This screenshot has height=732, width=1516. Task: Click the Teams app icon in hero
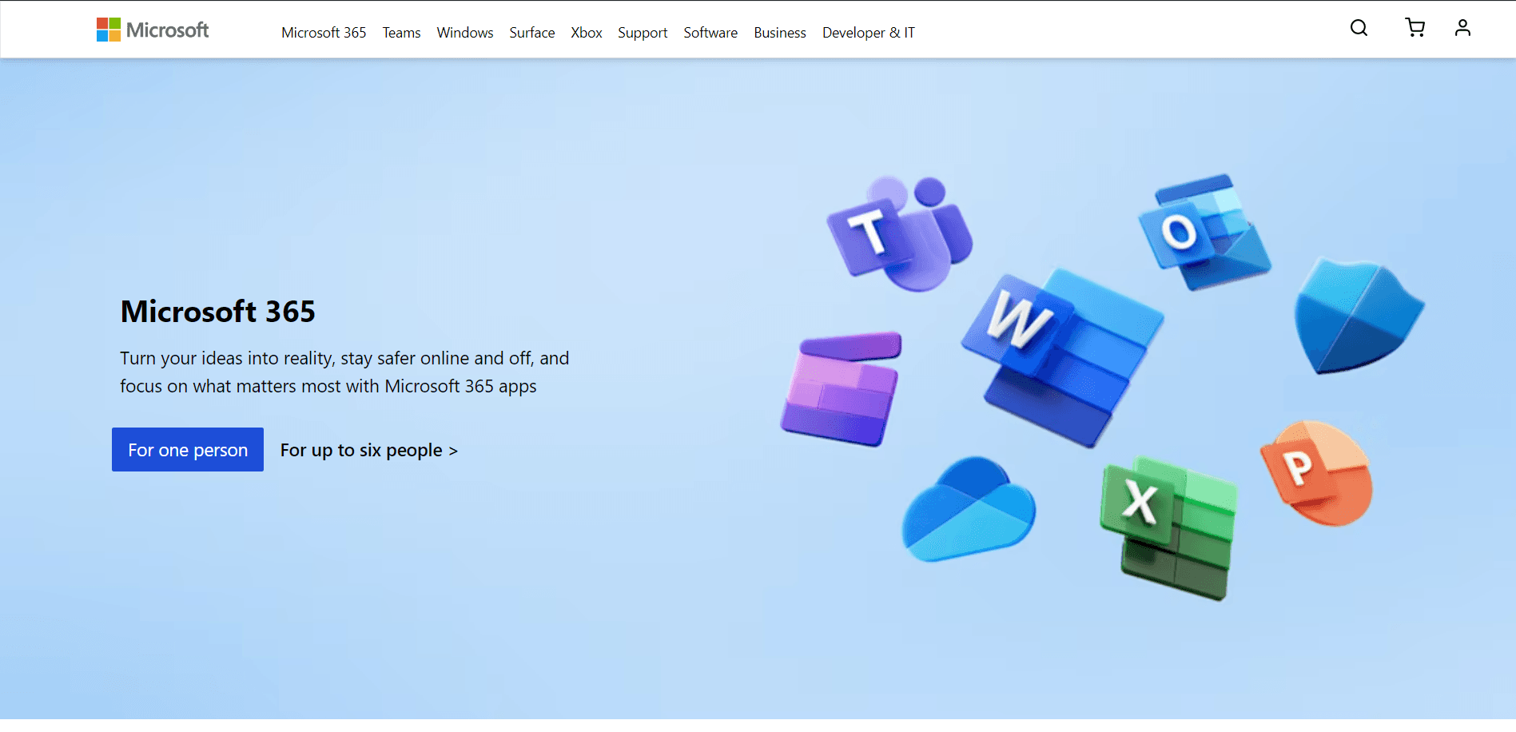[x=900, y=233]
